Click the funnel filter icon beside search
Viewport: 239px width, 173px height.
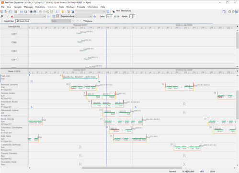click(x=7, y=16)
